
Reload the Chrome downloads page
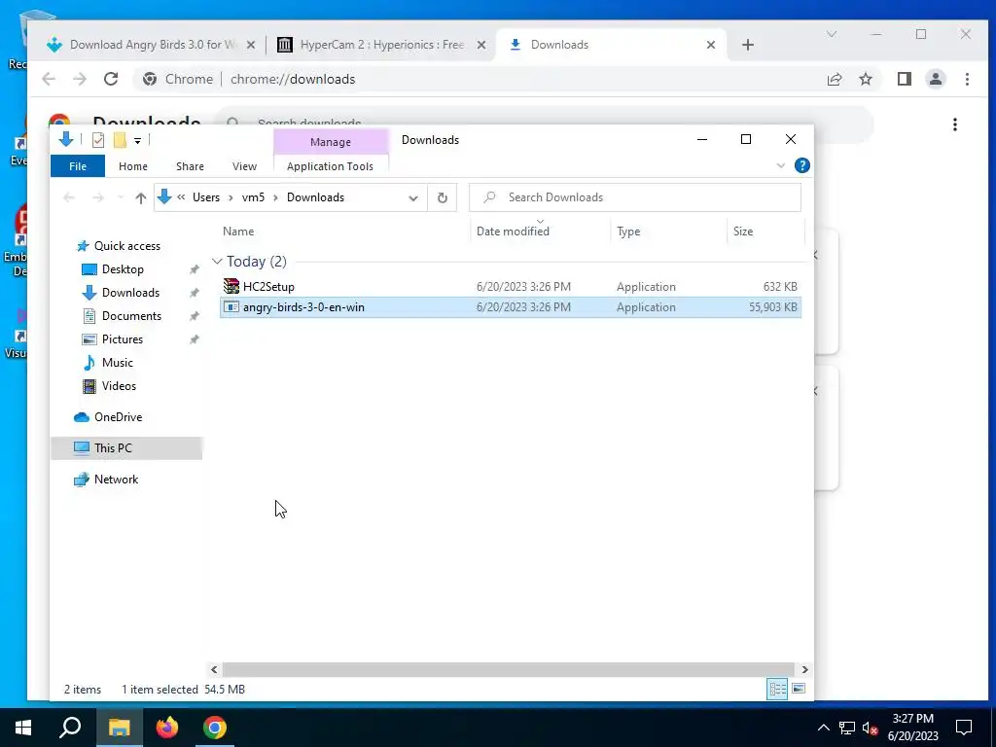tap(111, 79)
